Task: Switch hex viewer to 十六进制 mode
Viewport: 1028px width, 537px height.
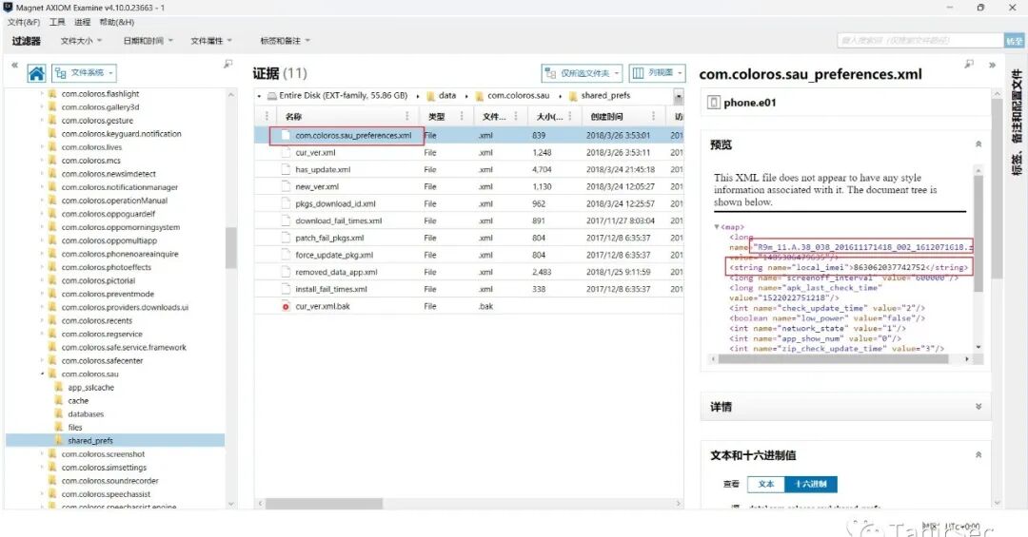Action: pos(810,484)
